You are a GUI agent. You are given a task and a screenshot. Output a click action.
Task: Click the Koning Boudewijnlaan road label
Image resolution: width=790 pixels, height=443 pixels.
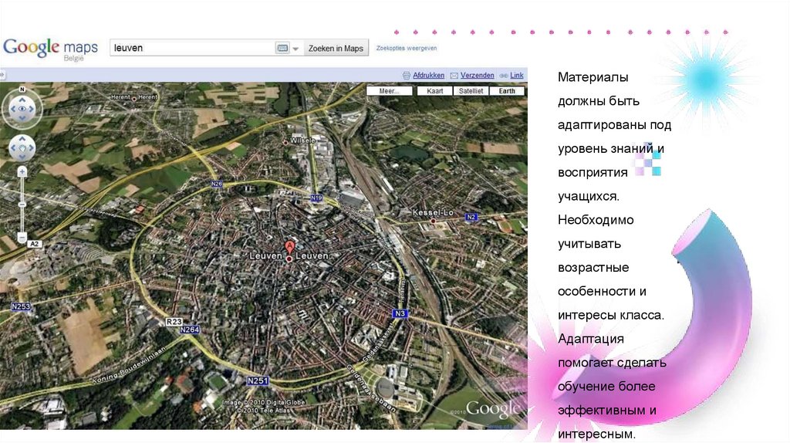129,365
